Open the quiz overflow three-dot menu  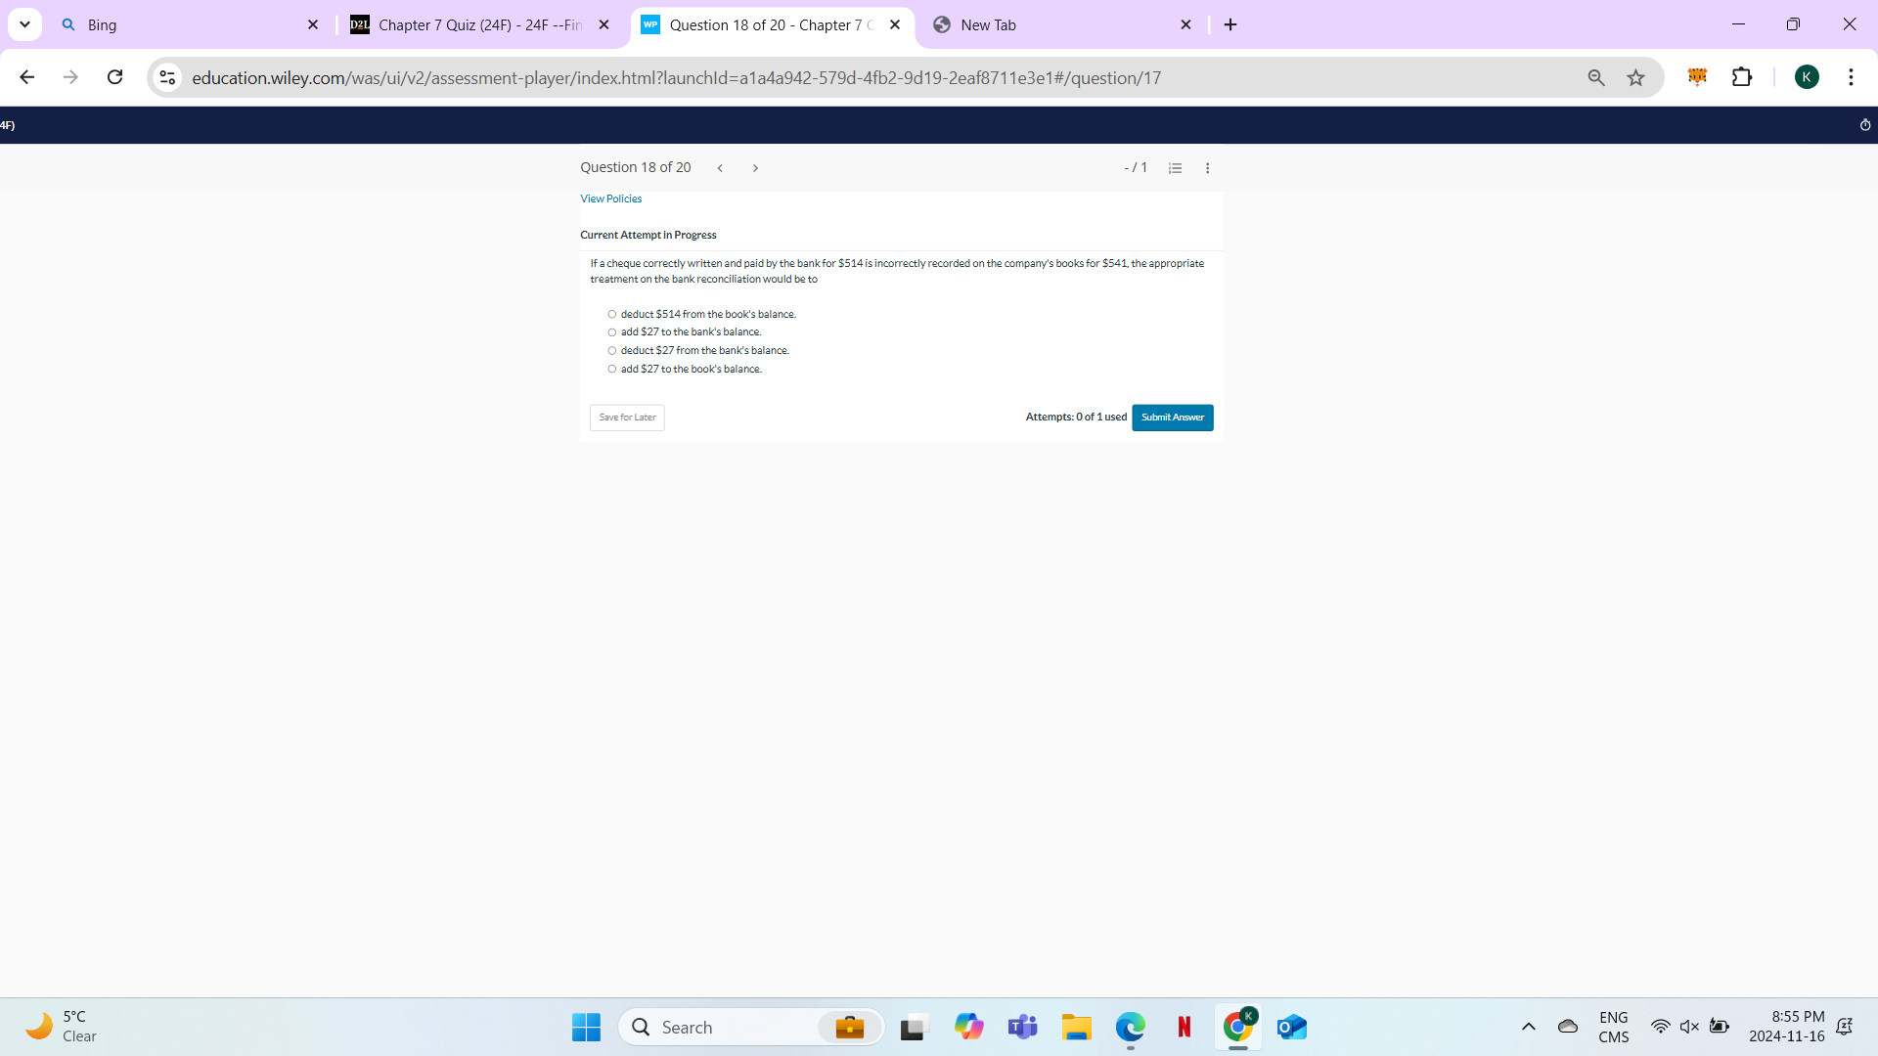(x=1208, y=168)
